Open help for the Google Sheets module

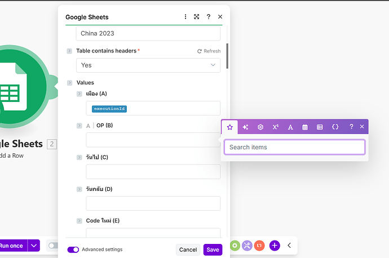[x=209, y=17]
